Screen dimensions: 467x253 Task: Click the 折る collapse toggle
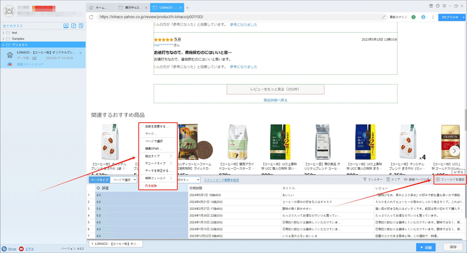(458, 172)
